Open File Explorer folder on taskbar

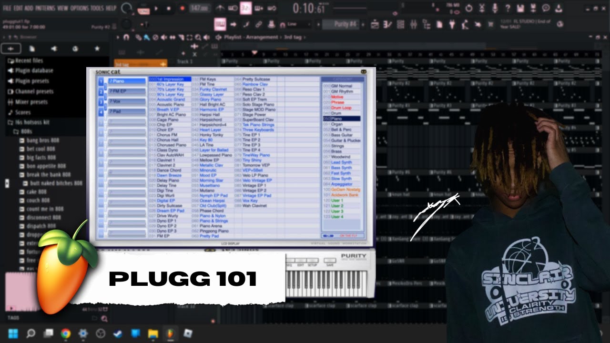click(153, 333)
